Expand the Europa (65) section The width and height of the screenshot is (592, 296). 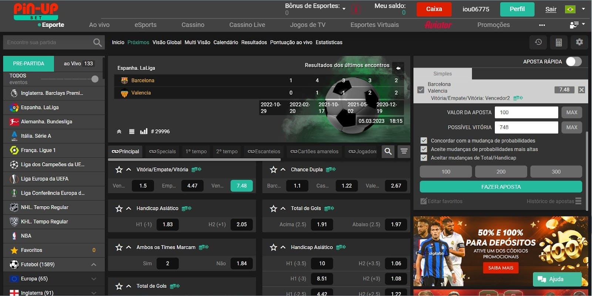[x=94, y=279]
